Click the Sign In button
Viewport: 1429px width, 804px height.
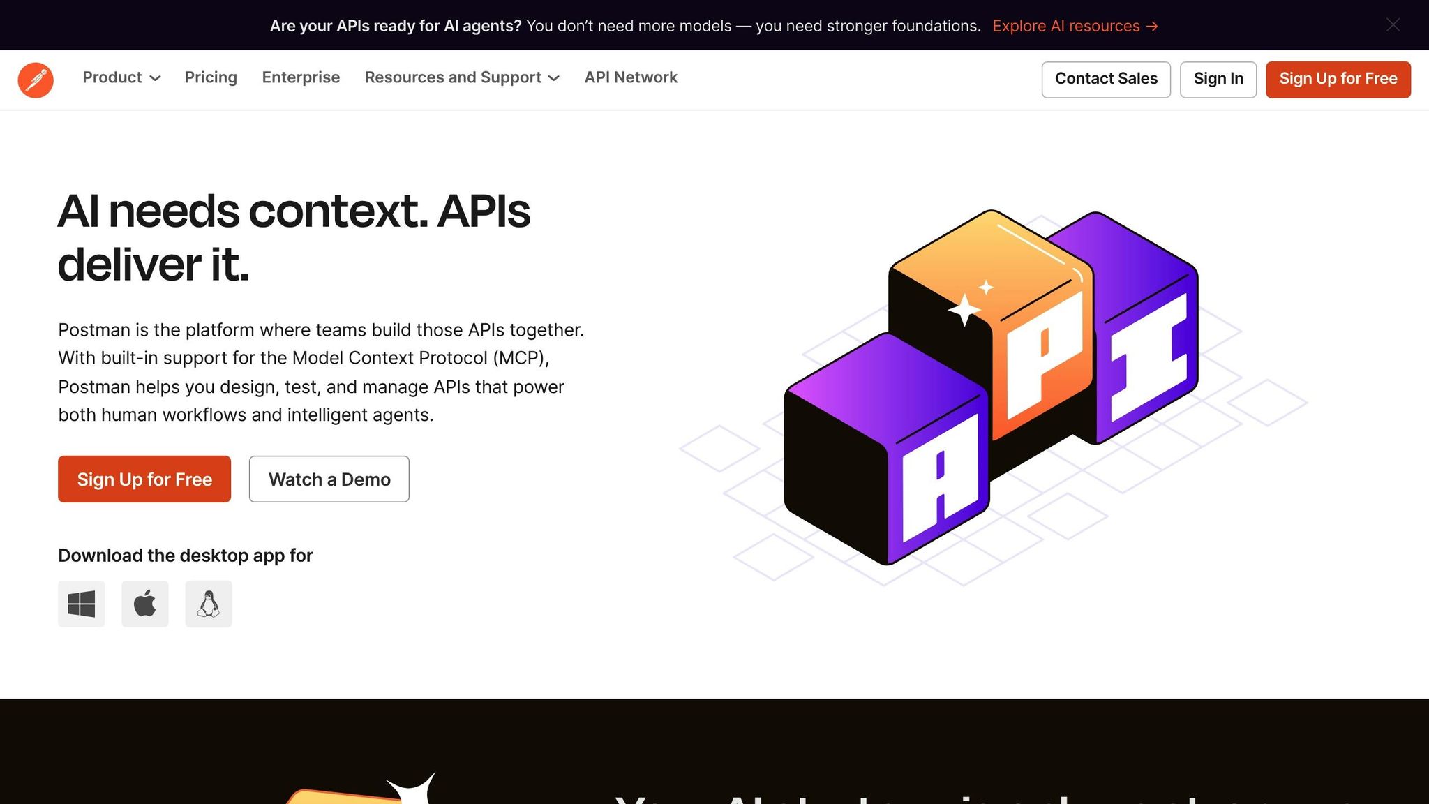[1218, 79]
